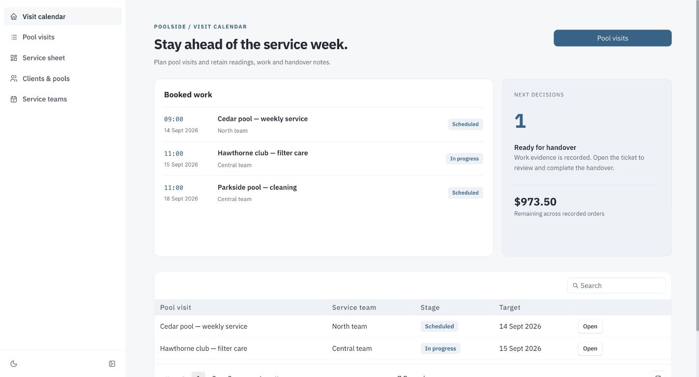
Task: Click North team in the table
Action: pyautogui.click(x=349, y=326)
